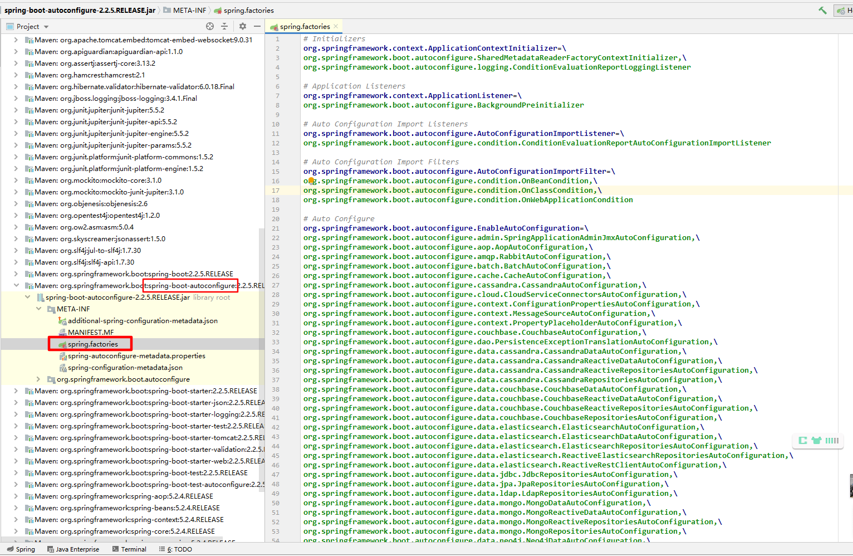Click META-INF in the breadcrumb path

pos(189,10)
